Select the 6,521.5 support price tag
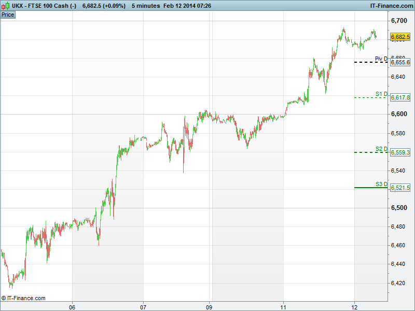The image size is (415, 311). (400, 188)
